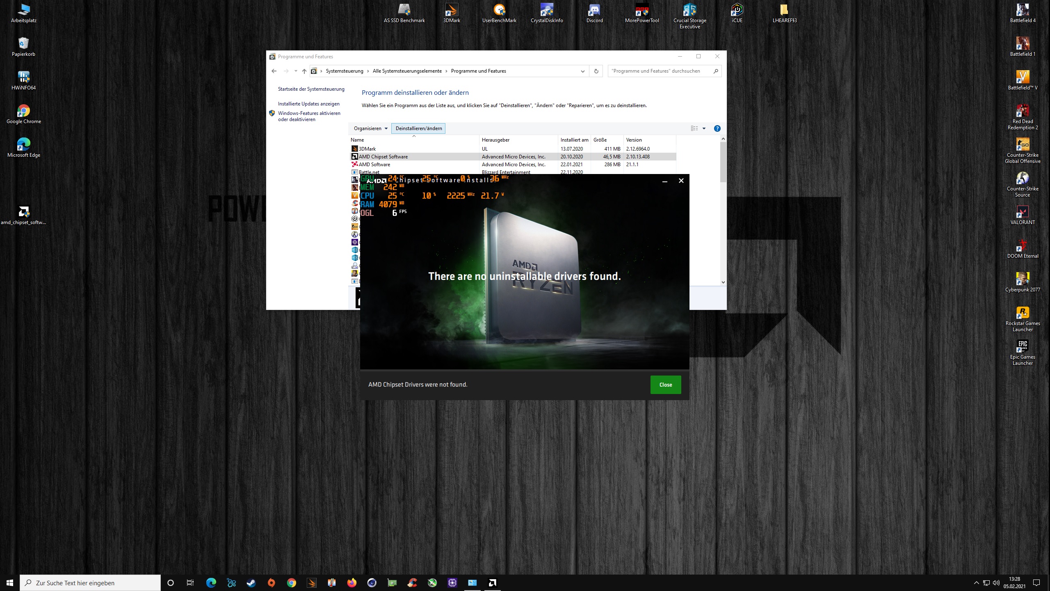Open the Cyberpunk 2077 desktop icon
The width and height of the screenshot is (1050, 591).
1022,279
